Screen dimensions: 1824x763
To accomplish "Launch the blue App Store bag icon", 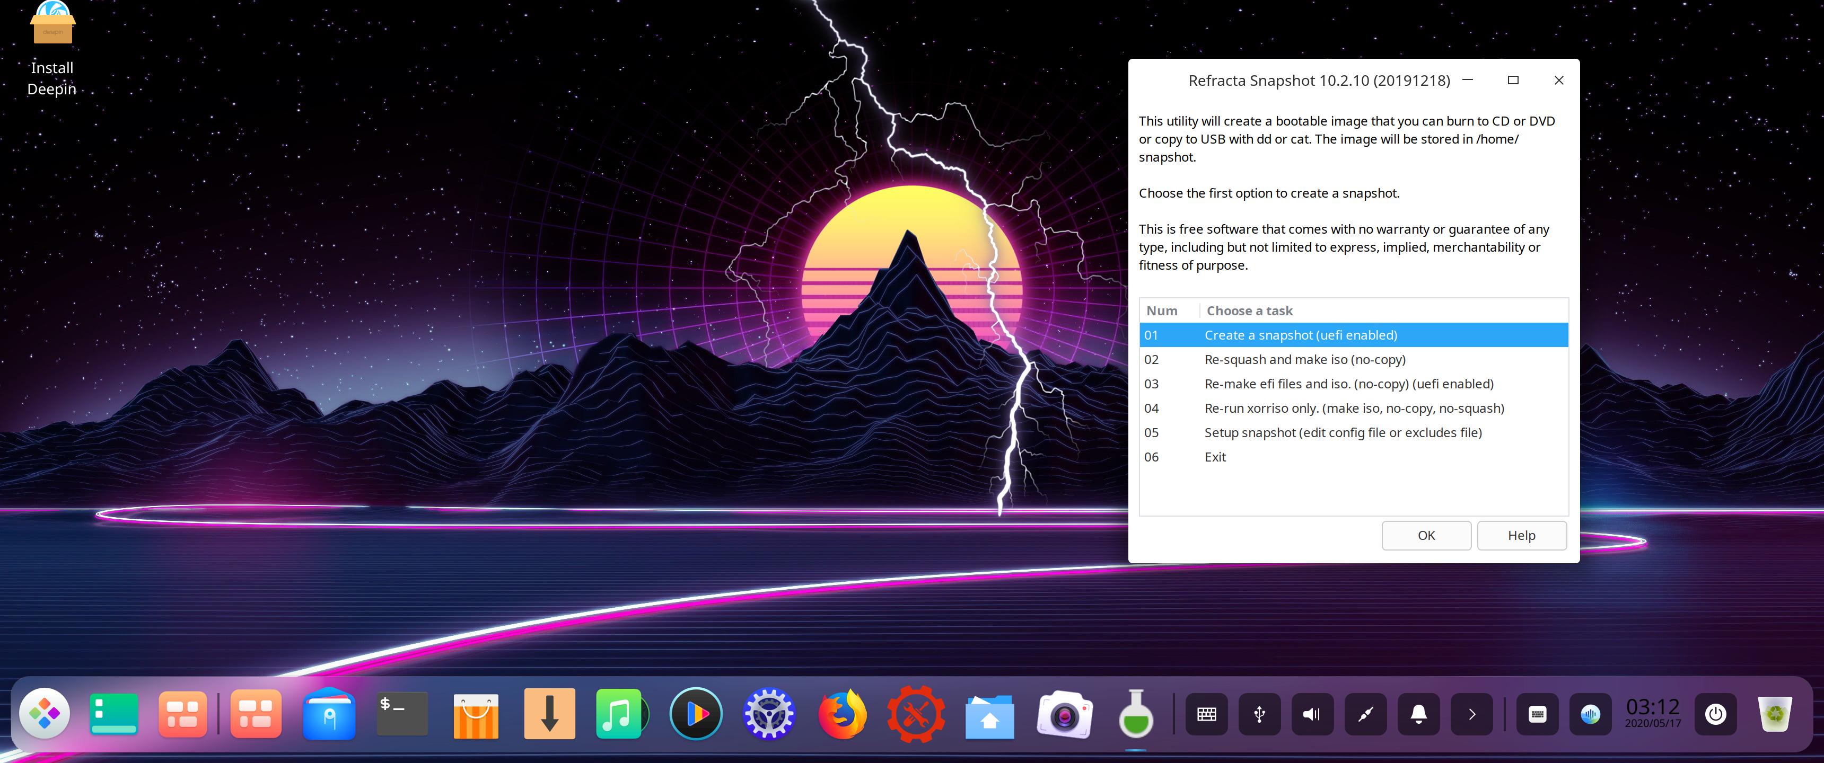I will coord(329,713).
